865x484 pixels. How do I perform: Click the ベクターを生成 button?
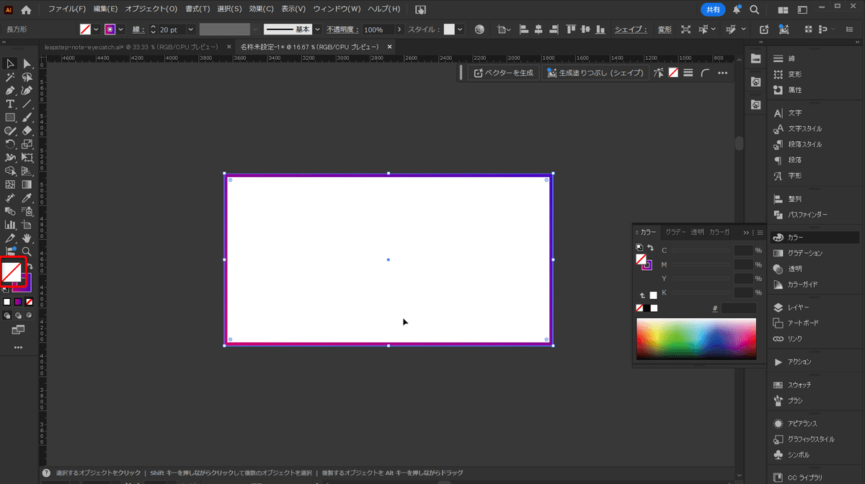pos(503,73)
